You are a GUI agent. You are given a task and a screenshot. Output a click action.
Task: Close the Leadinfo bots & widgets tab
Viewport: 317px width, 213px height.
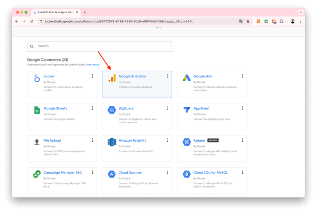click(77, 12)
